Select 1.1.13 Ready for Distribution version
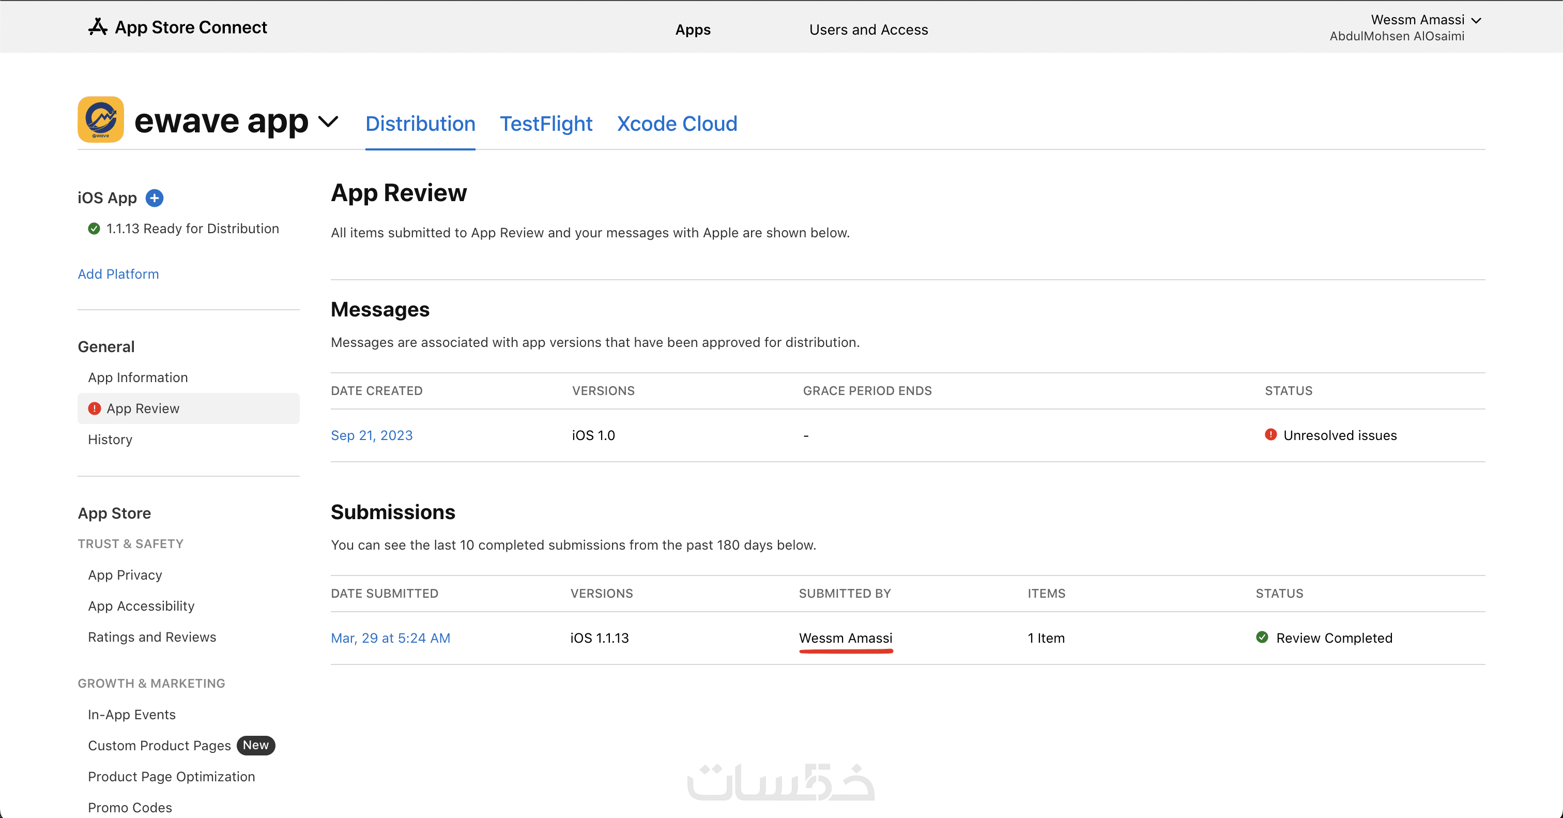Viewport: 1563px width, 818px height. (192, 229)
